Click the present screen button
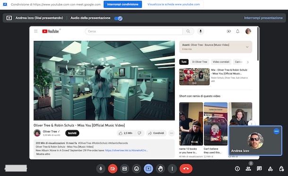The image size is (288, 176). coord(148,168)
